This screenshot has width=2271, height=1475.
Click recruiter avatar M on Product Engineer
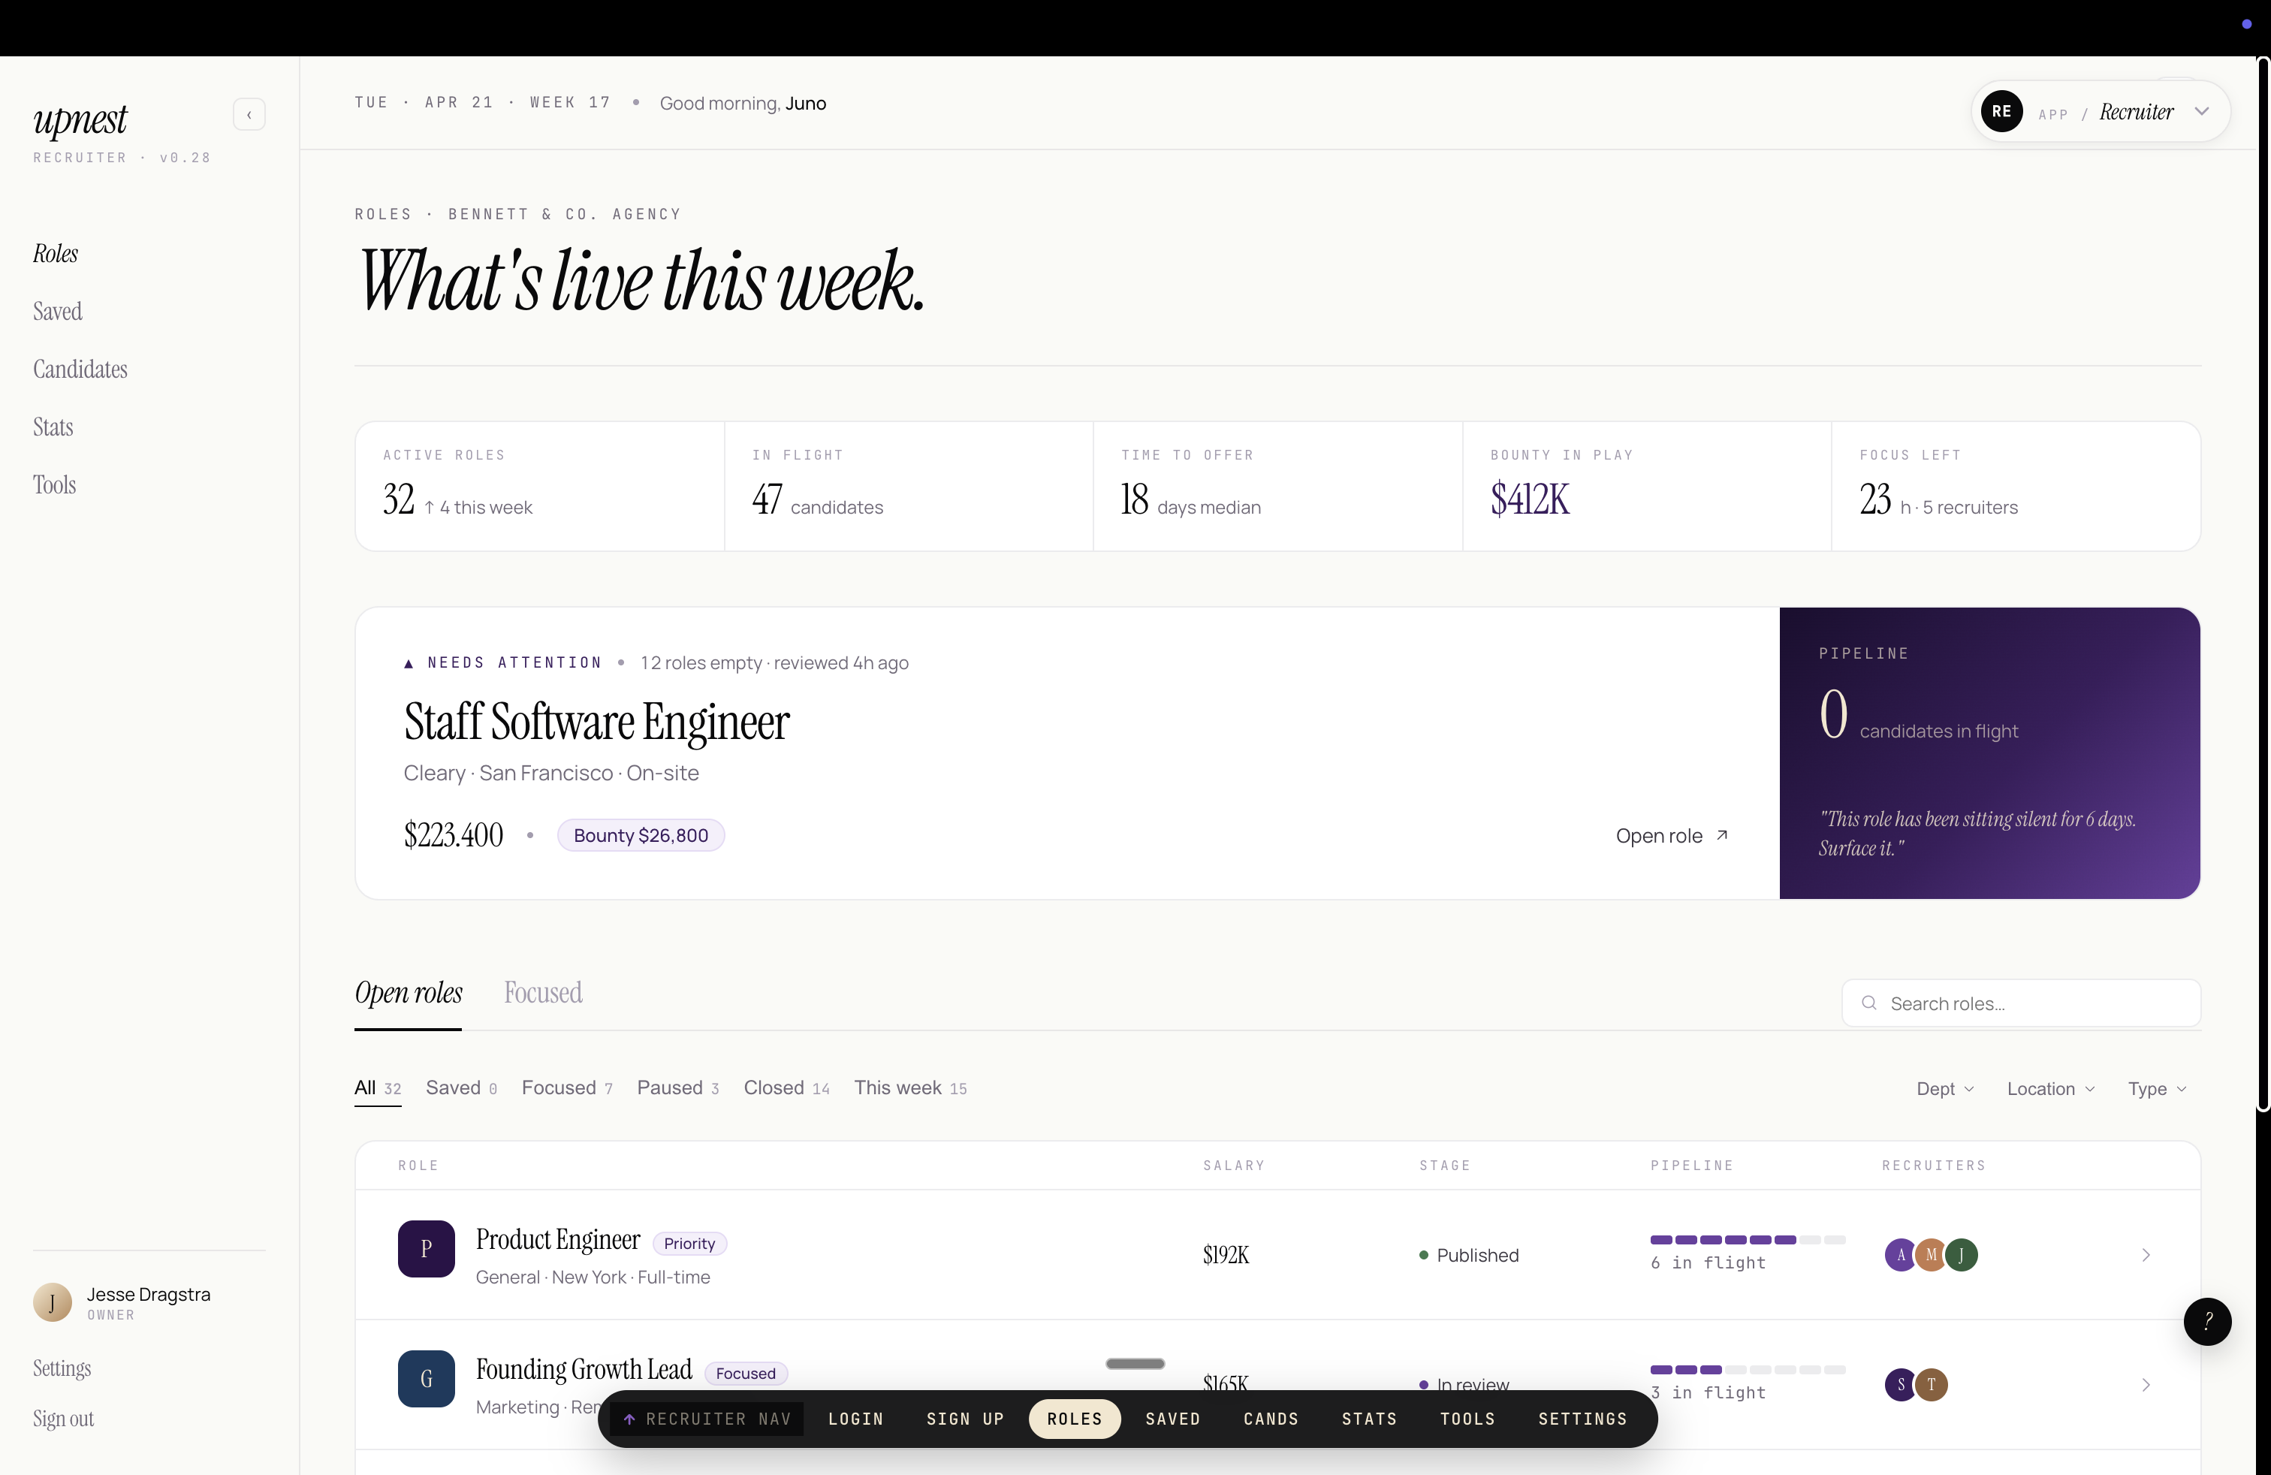click(x=1930, y=1255)
